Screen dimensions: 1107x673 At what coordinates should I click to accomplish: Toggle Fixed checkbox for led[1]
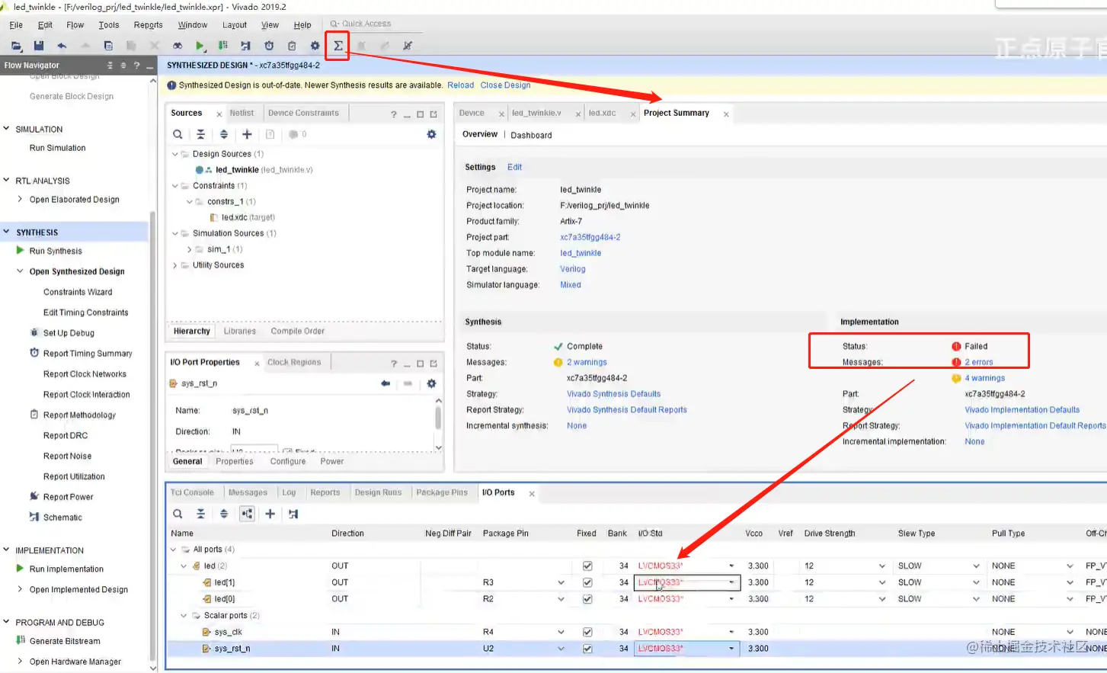point(587,582)
